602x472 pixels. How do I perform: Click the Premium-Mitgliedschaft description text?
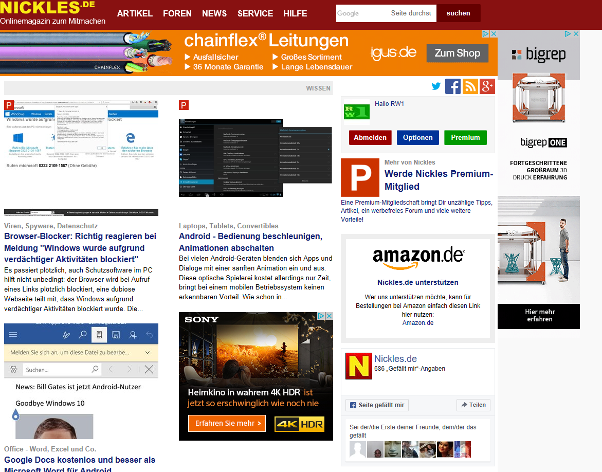[x=416, y=211]
